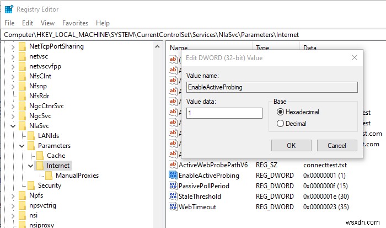The width and height of the screenshot is (386, 228).
Task: Open the Favorites menu
Action: 75,23
